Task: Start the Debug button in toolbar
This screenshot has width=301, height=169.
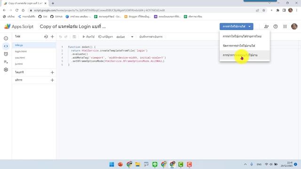Action: coord(105,37)
